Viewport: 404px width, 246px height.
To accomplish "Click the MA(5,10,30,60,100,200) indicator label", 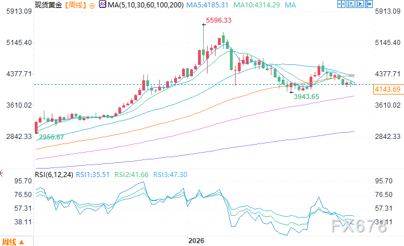I will click(146, 5).
